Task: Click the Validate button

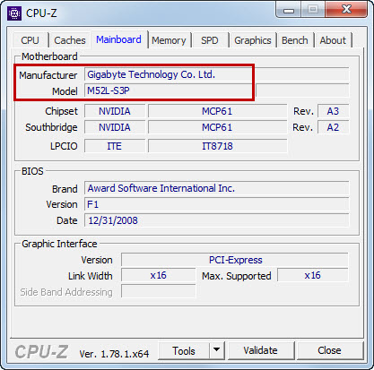Action: 260,350
